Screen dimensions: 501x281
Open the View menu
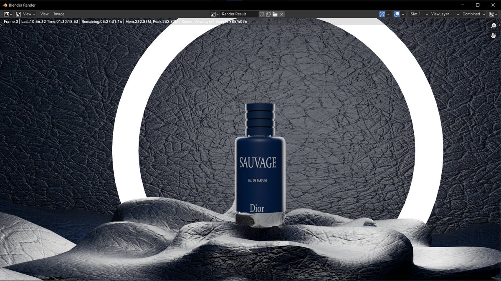pyautogui.click(x=44, y=14)
